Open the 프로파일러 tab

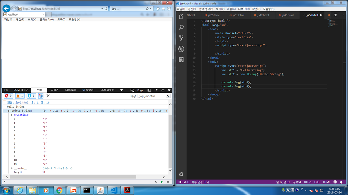(x=108, y=90)
